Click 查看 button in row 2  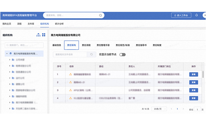(193, 82)
